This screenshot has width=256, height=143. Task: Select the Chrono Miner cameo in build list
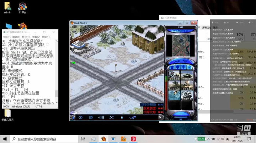pyautogui.click(x=174, y=75)
